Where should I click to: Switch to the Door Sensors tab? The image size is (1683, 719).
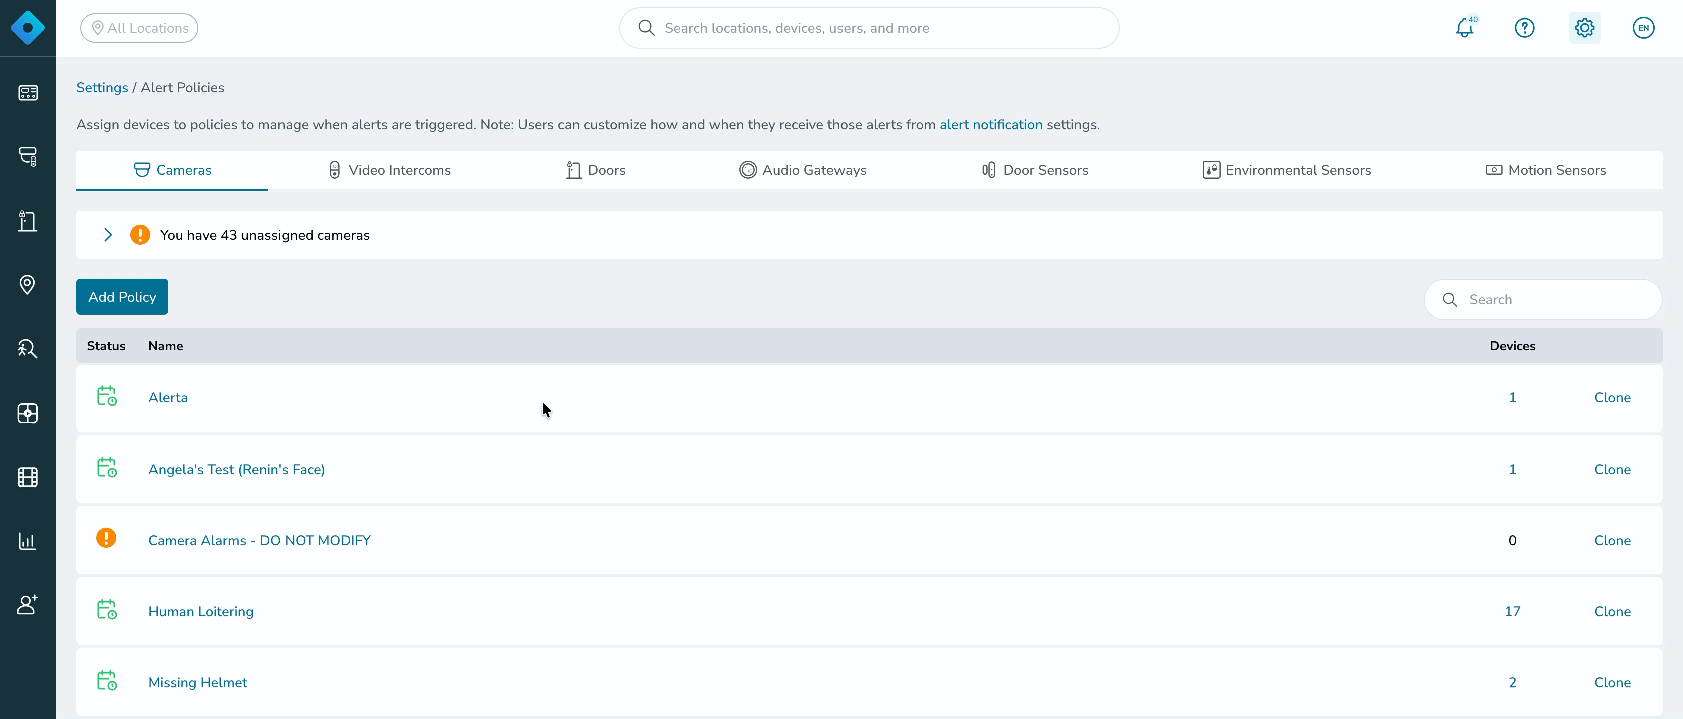[x=1035, y=170]
